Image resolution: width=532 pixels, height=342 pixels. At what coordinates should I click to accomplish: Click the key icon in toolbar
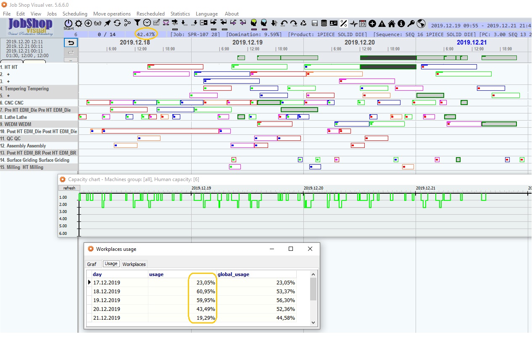pyautogui.click(x=411, y=24)
